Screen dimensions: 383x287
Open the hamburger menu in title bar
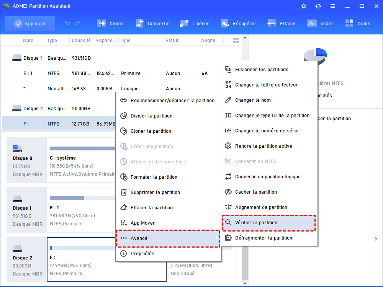click(x=333, y=6)
